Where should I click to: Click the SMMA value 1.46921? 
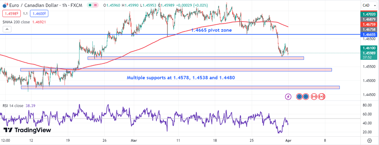tap(39, 22)
